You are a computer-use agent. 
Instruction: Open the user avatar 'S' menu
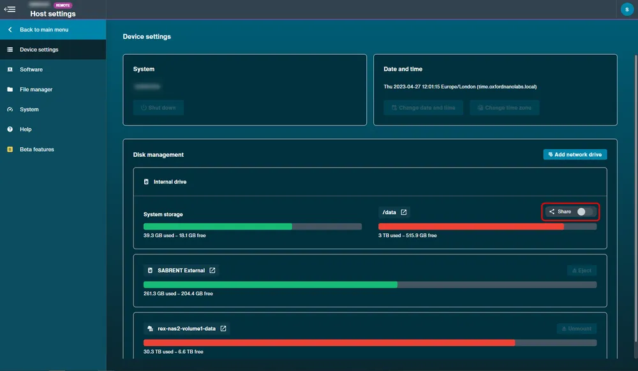pyautogui.click(x=627, y=10)
